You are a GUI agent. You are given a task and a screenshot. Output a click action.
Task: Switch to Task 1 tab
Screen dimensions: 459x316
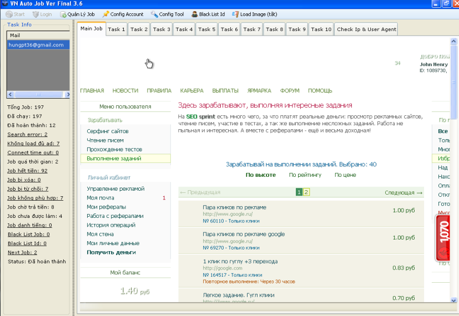tap(117, 29)
